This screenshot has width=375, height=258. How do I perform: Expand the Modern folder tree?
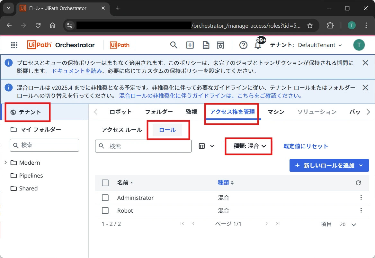[5, 162]
